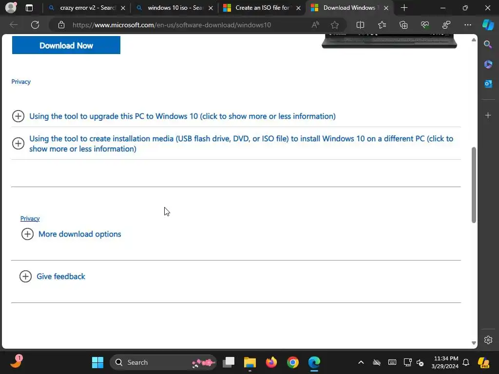Activate Read aloud in the address bar
The image size is (499, 374).
click(315, 25)
